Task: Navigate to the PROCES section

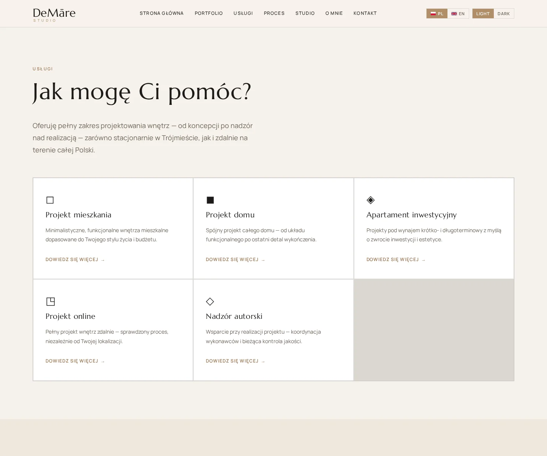Action: (274, 13)
